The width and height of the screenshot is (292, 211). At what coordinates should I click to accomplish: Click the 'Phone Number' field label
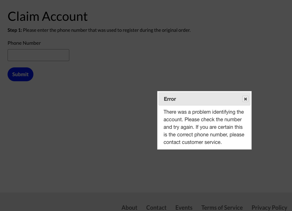pos(24,43)
